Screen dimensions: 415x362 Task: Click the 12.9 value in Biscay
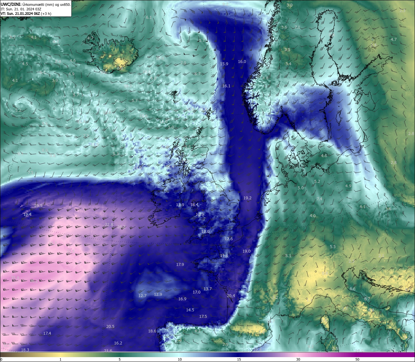pos(158,294)
